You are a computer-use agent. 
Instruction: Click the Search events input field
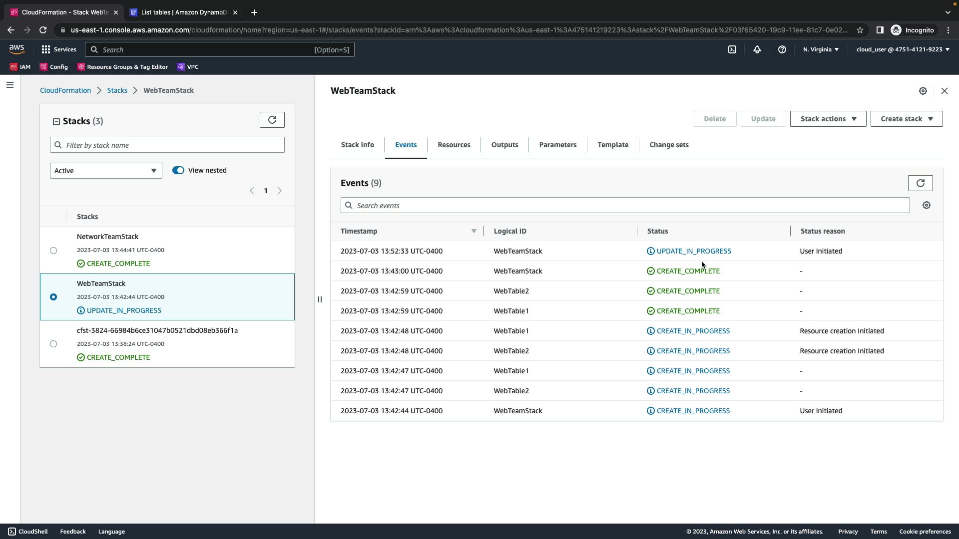click(624, 206)
